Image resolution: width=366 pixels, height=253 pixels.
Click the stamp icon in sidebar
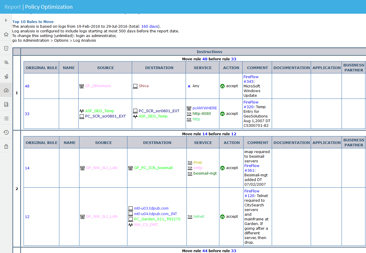(x=6, y=76)
